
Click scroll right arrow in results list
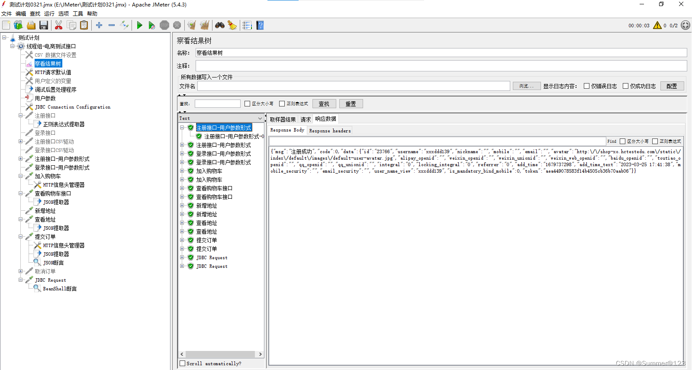(260, 354)
